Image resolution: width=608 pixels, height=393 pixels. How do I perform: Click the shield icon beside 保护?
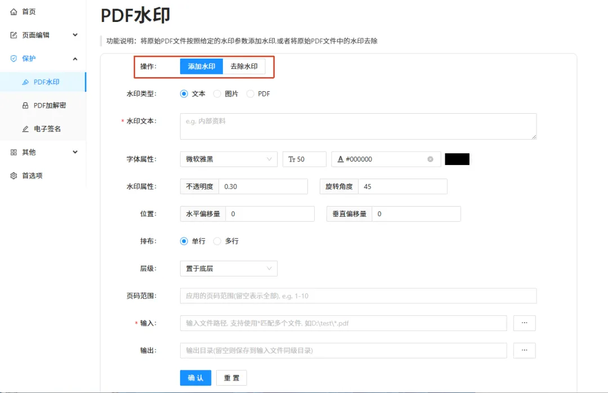pos(14,59)
